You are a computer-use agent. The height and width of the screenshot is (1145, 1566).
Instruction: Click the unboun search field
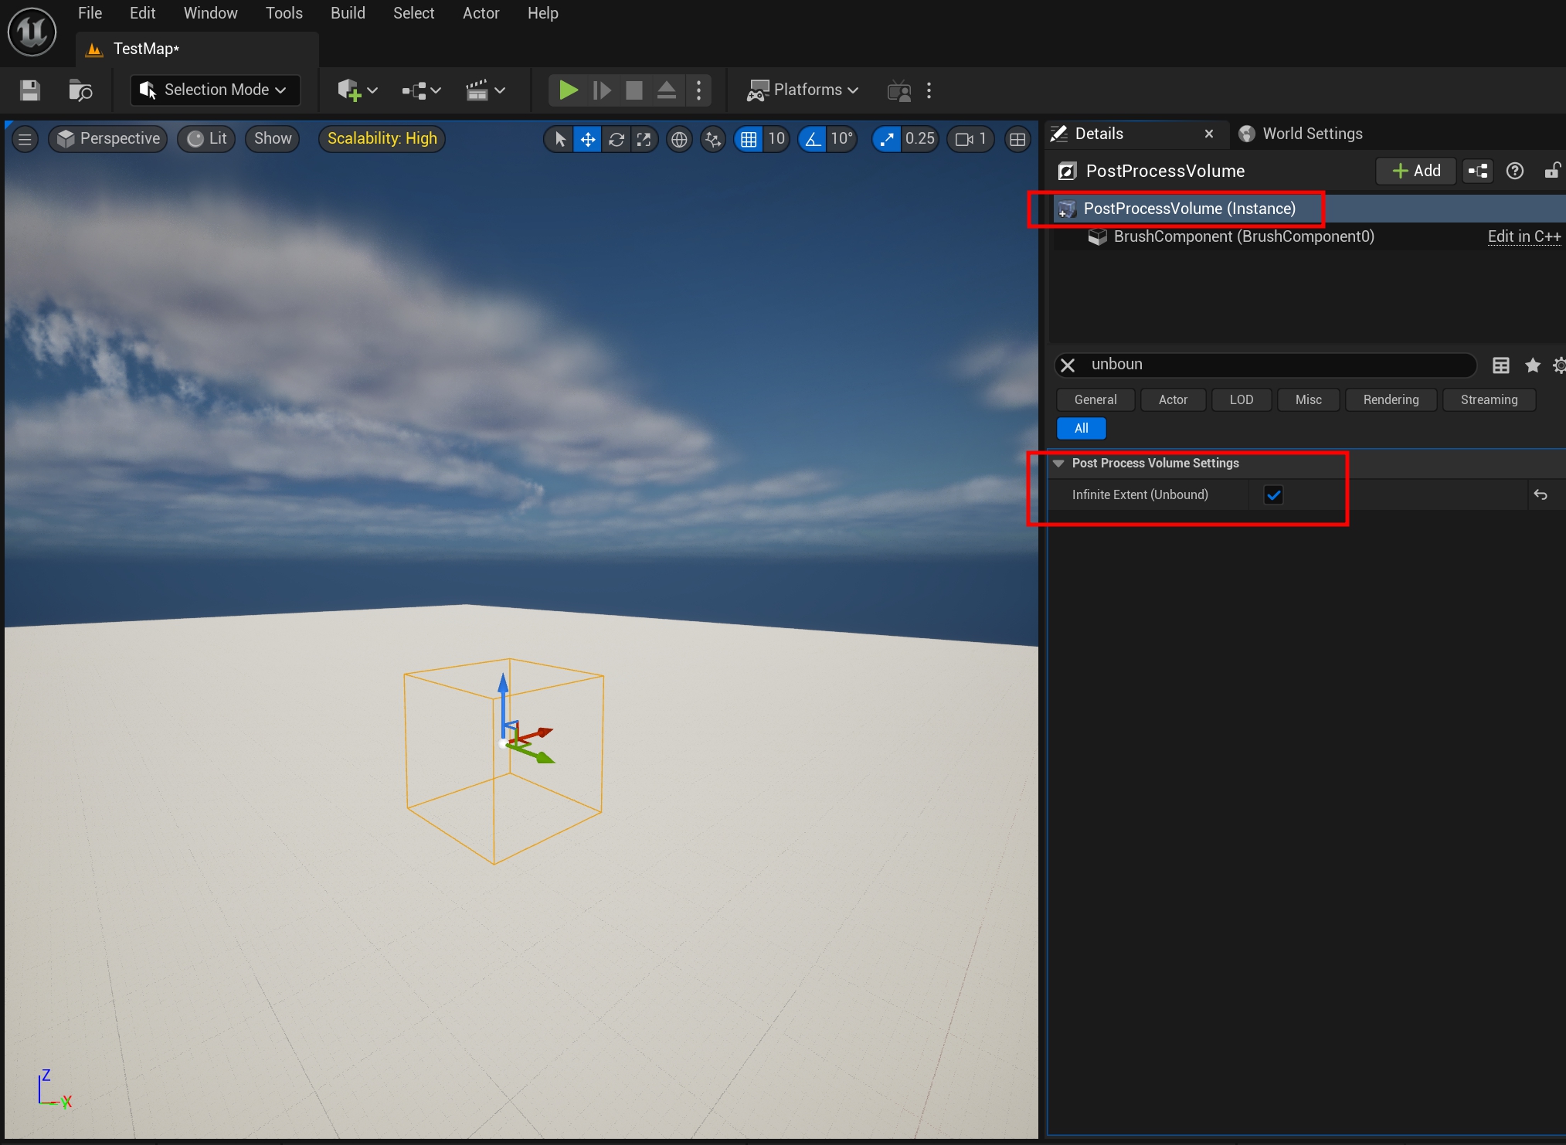(x=1275, y=365)
